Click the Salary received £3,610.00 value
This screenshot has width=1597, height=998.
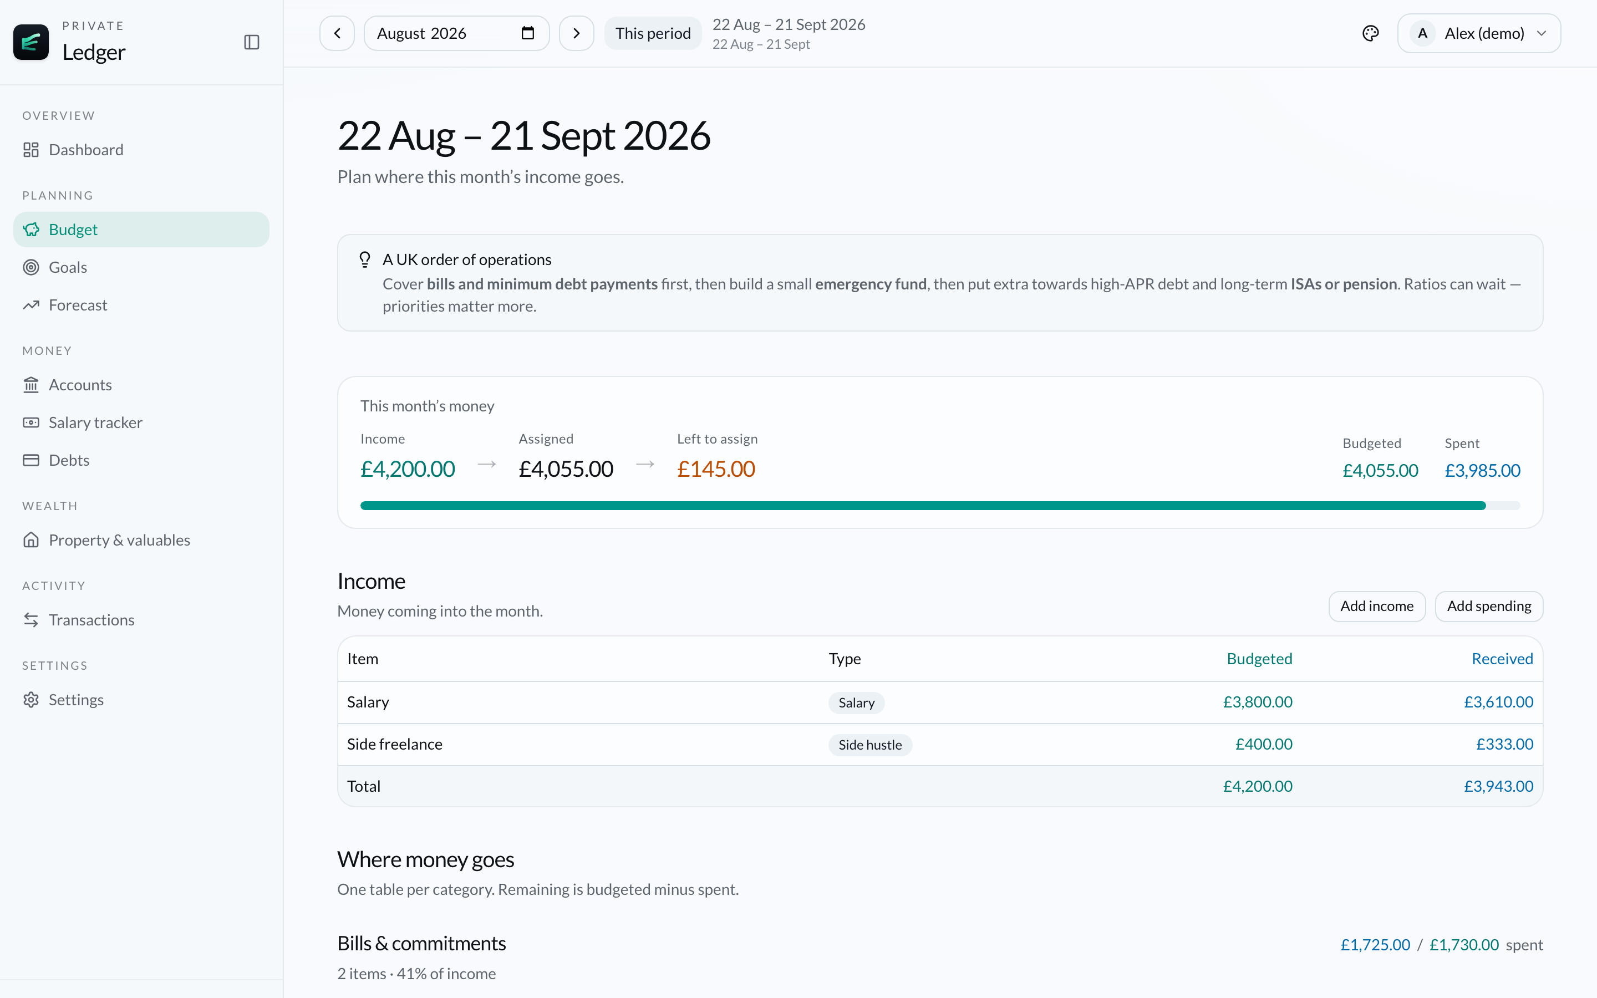pos(1498,702)
